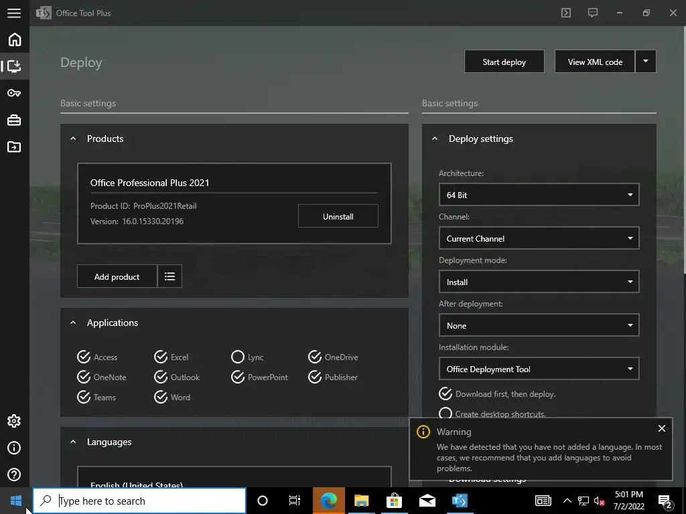Open Settings gear in sidebar
Image resolution: width=686 pixels, height=514 pixels.
point(14,421)
